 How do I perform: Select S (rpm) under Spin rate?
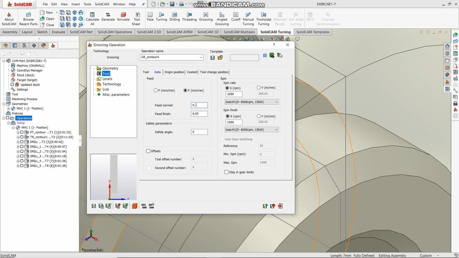click(227, 88)
